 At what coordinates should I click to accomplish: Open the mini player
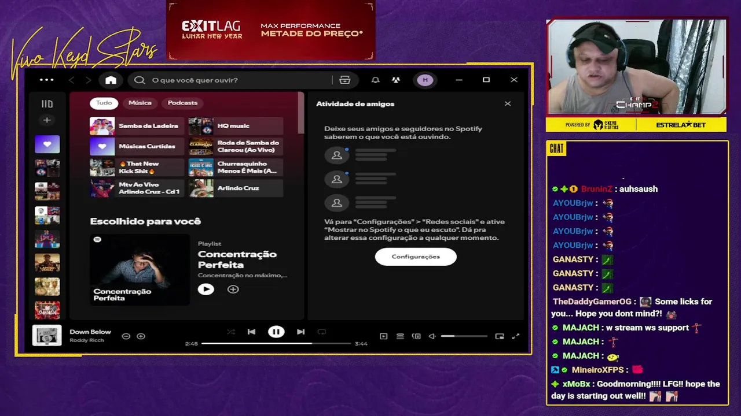click(x=500, y=336)
